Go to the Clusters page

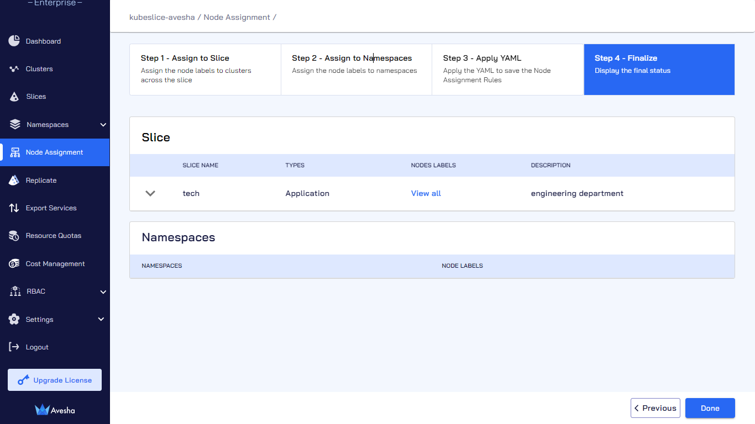(55, 69)
